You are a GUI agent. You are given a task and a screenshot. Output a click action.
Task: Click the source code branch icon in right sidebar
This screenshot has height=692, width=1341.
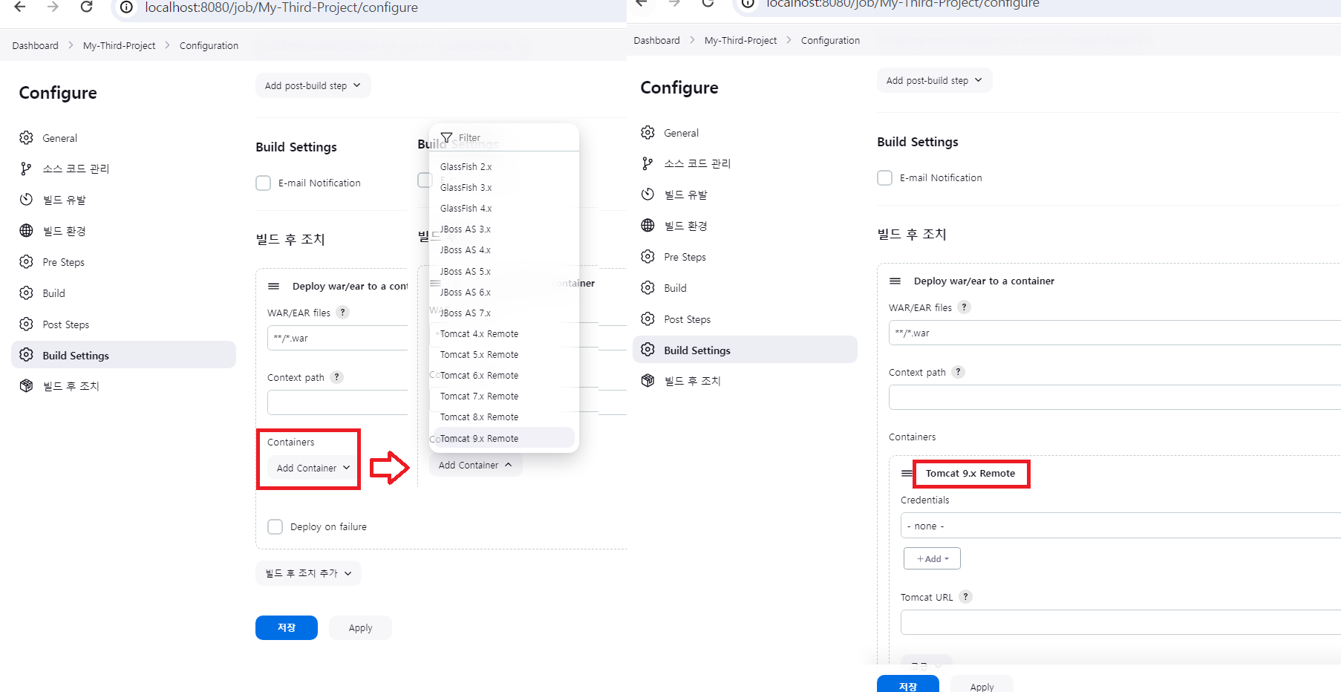coord(648,163)
